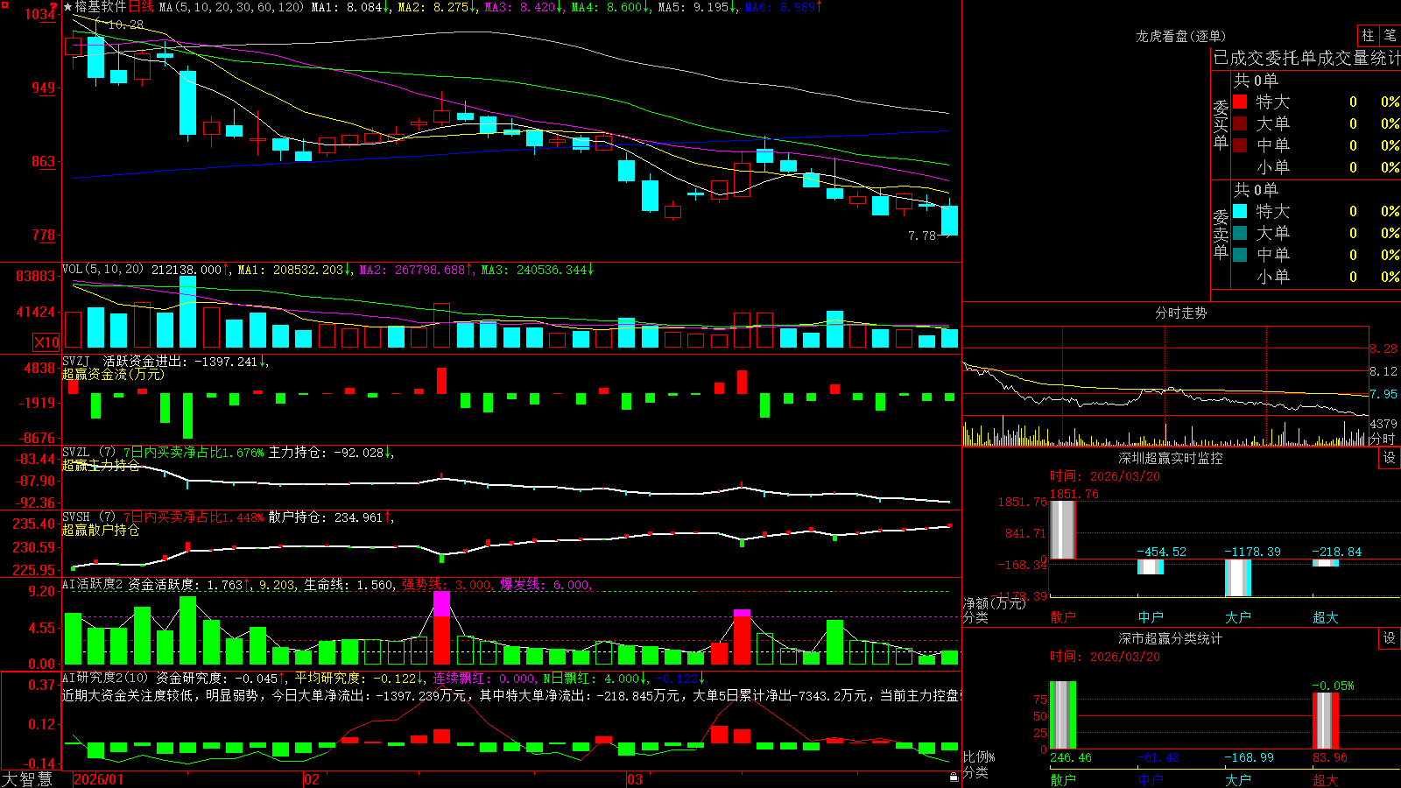Click the 时间: 2026/03/20 text in 实时监控
1401x788 pixels.
1105,476
